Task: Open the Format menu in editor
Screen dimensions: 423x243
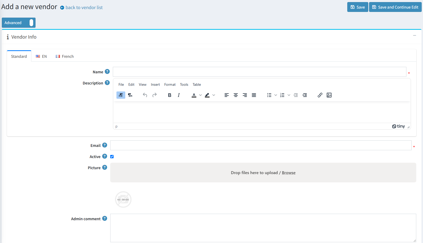Action: point(170,84)
